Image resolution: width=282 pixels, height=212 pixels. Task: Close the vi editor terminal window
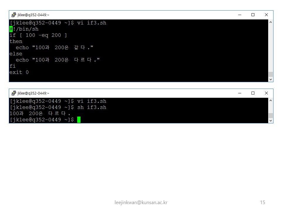tap(266, 15)
